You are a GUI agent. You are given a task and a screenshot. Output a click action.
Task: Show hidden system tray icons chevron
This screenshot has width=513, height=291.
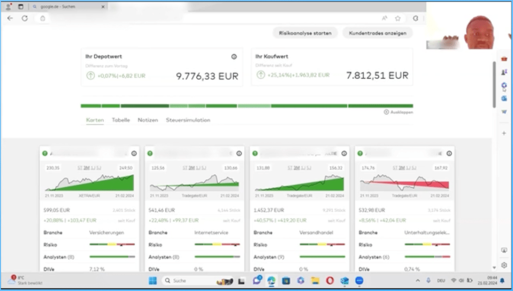pyautogui.click(x=418, y=281)
